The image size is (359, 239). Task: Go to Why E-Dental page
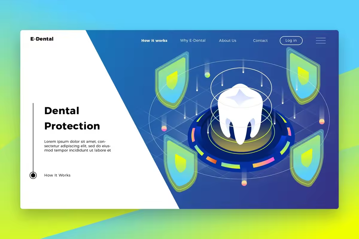pos(193,41)
